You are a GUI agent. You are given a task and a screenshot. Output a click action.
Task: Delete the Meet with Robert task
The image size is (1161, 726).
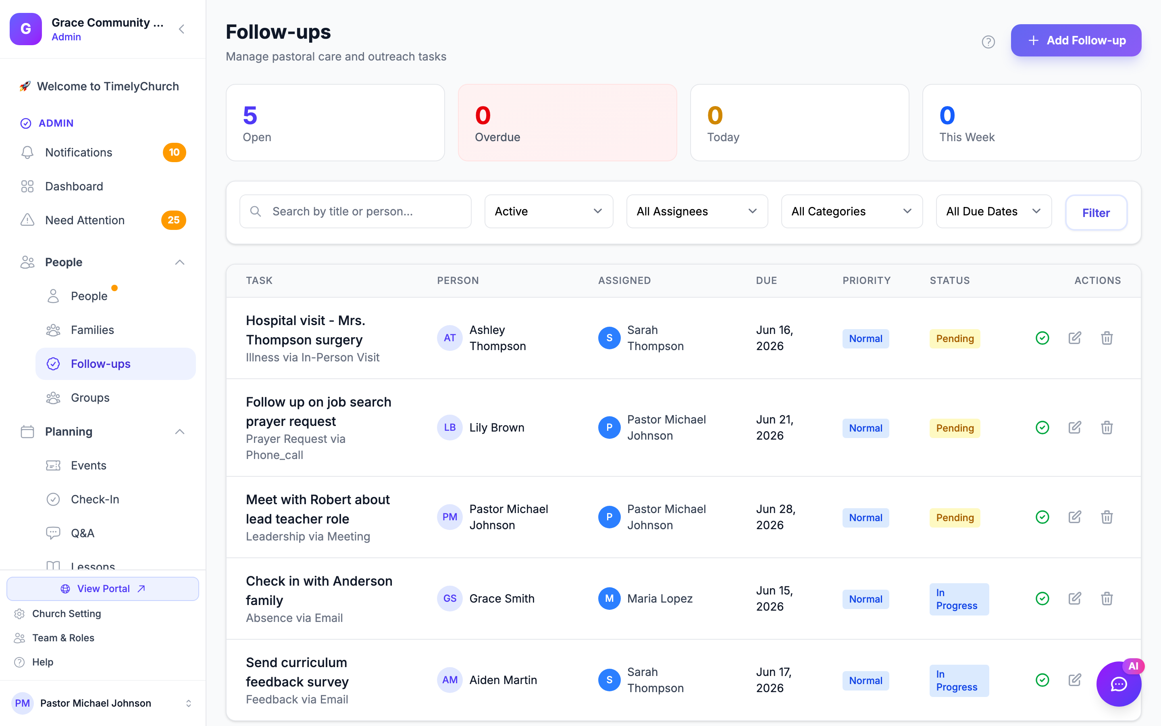click(x=1107, y=517)
